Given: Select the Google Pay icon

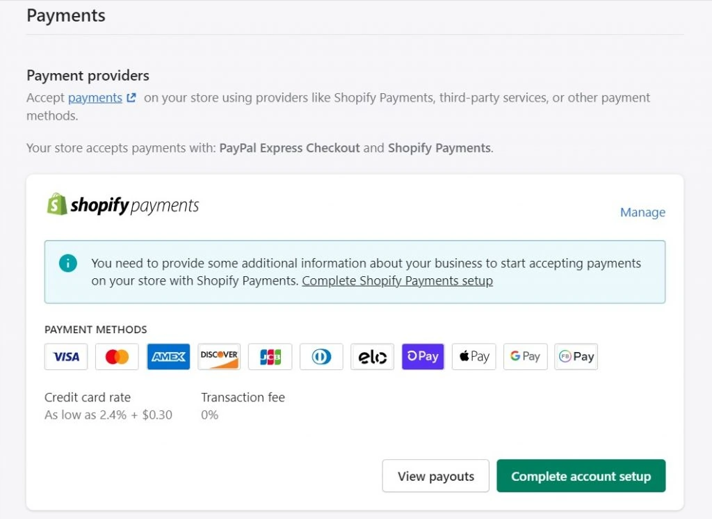Looking at the screenshot, I should coord(525,356).
